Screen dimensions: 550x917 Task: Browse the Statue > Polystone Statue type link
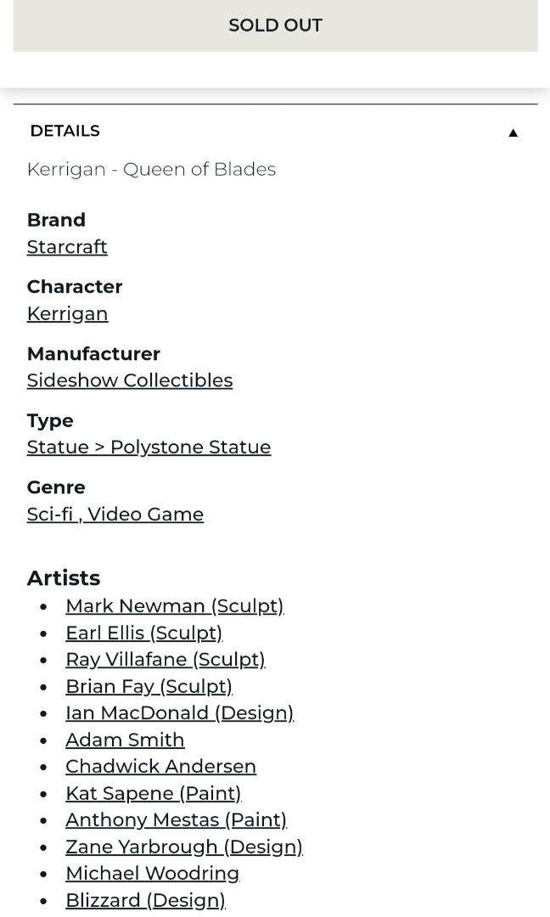point(149,447)
